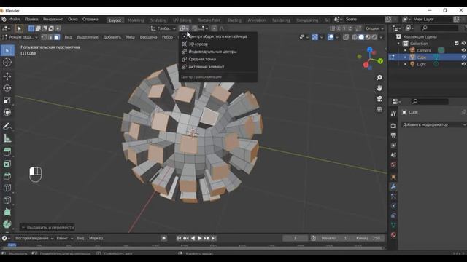Viewport: 467px width, 262px height.
Task: Enable face select mode
Action: coord(57,37)
